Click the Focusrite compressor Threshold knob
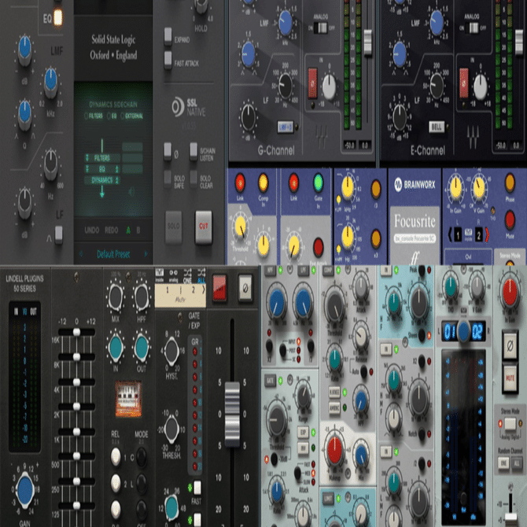 pyautogui.click(x=241, y=227)
